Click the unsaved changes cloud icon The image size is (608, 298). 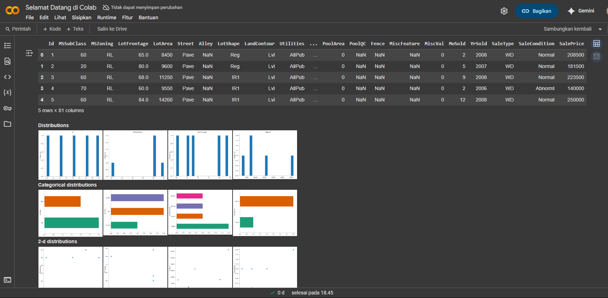click(106, 7)
